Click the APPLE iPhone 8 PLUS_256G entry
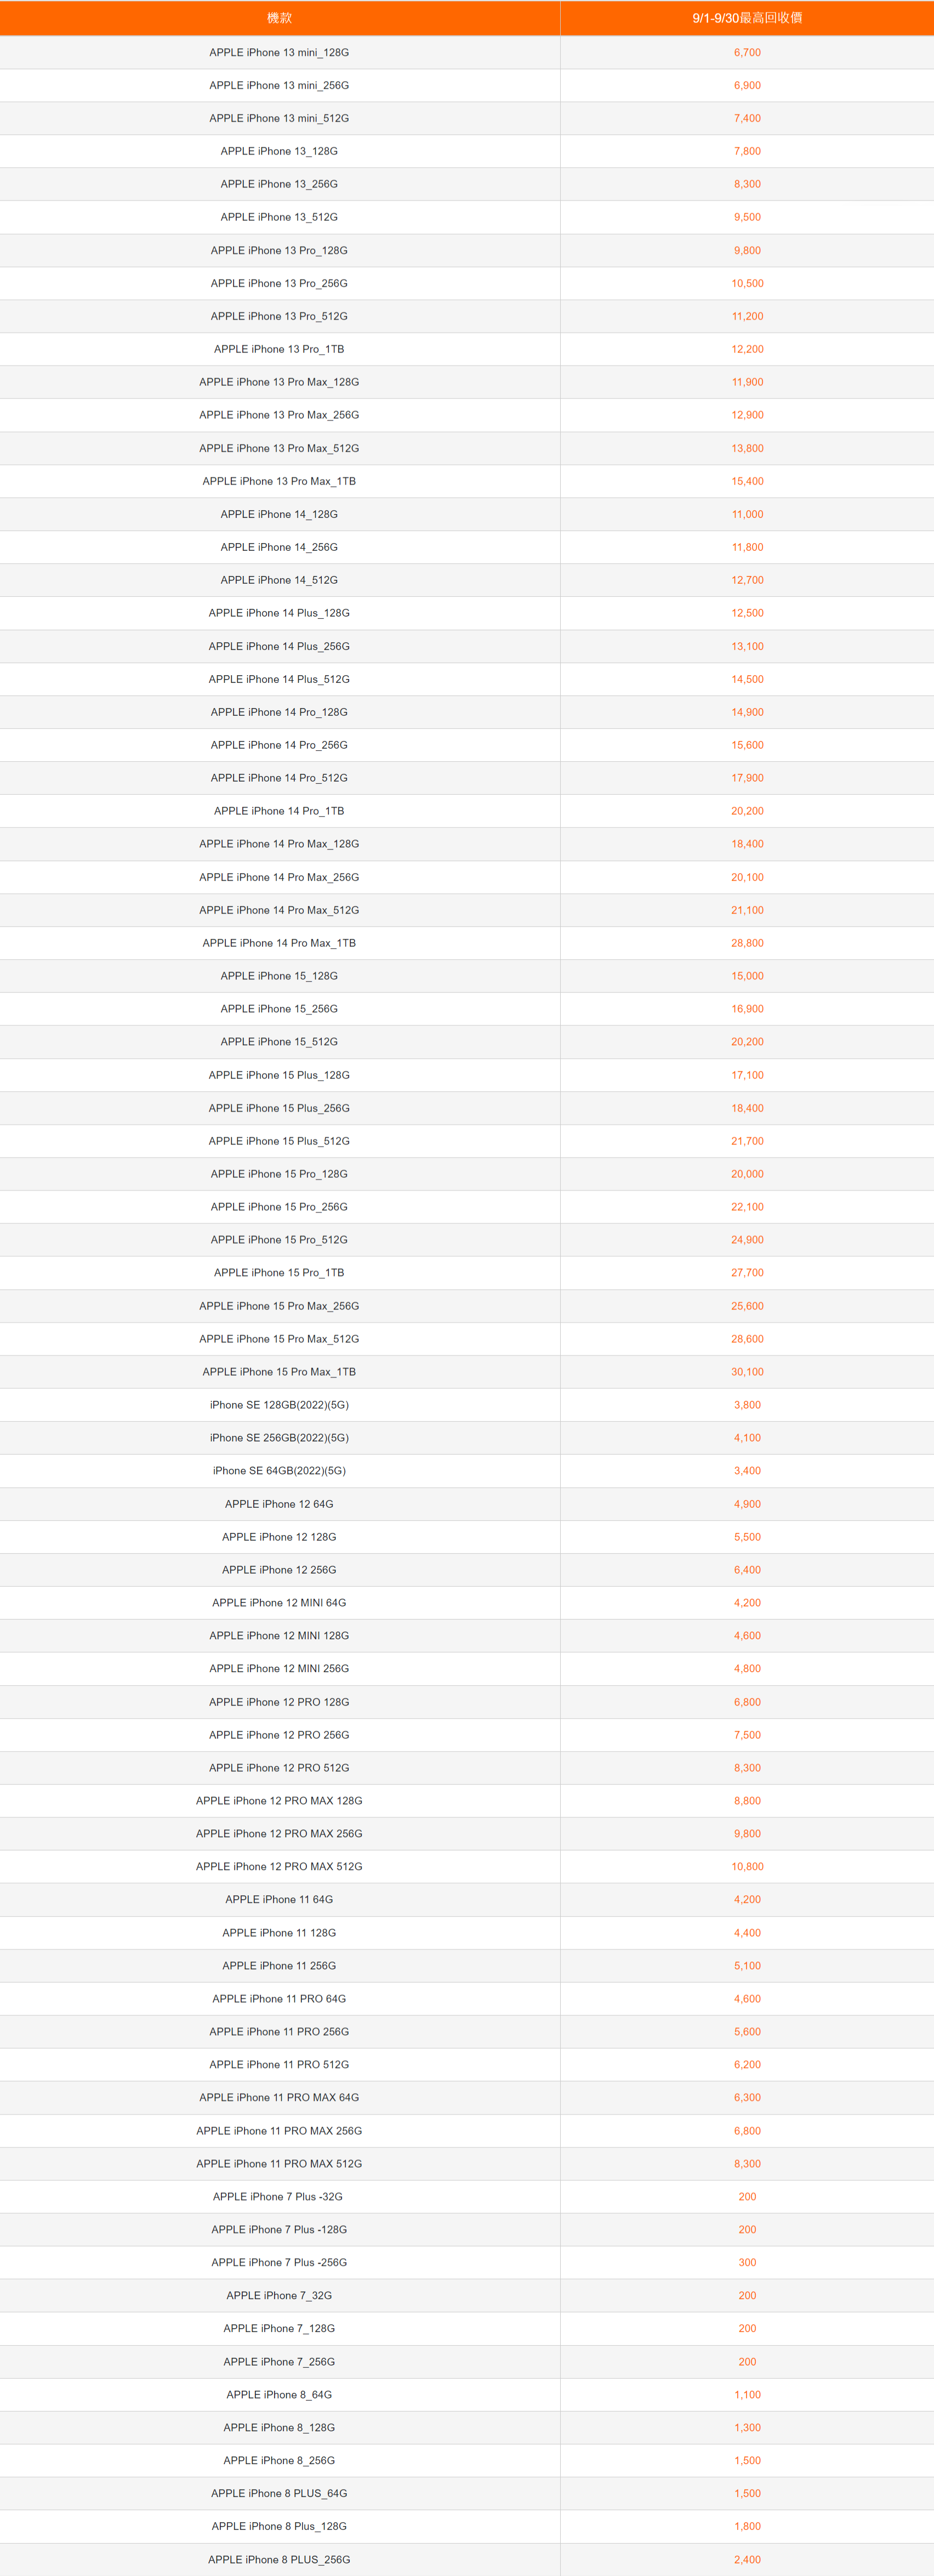Viewport: 934px width, 2576px height. tap(279, 2559)
